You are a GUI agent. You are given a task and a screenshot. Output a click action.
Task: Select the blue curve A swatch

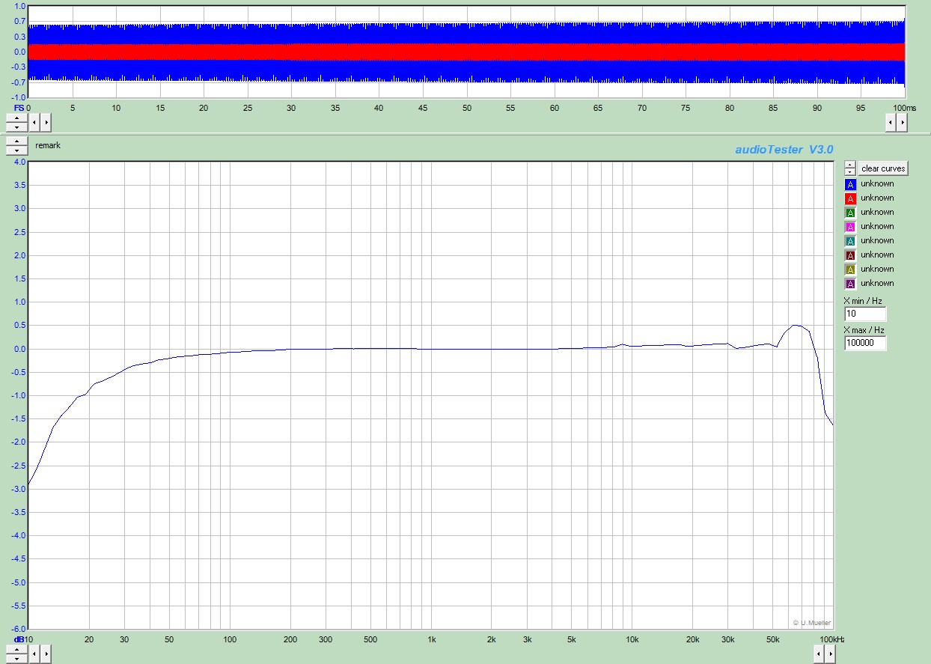click(x=850, y=184)
